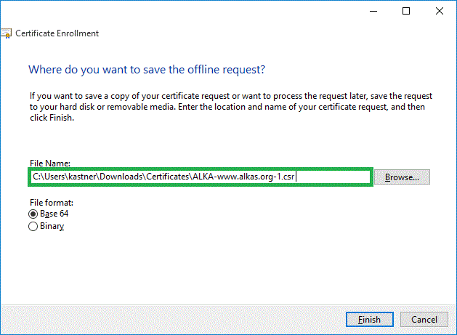Open the Browse... file location dialog
This screenshot has height=335, width=457.
[x=406, y=177]
